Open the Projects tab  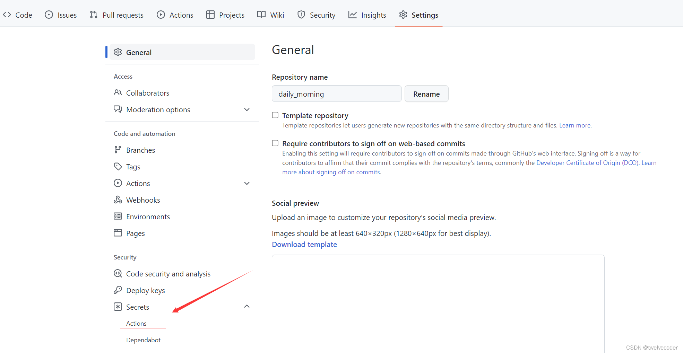(x=225, y=15)
